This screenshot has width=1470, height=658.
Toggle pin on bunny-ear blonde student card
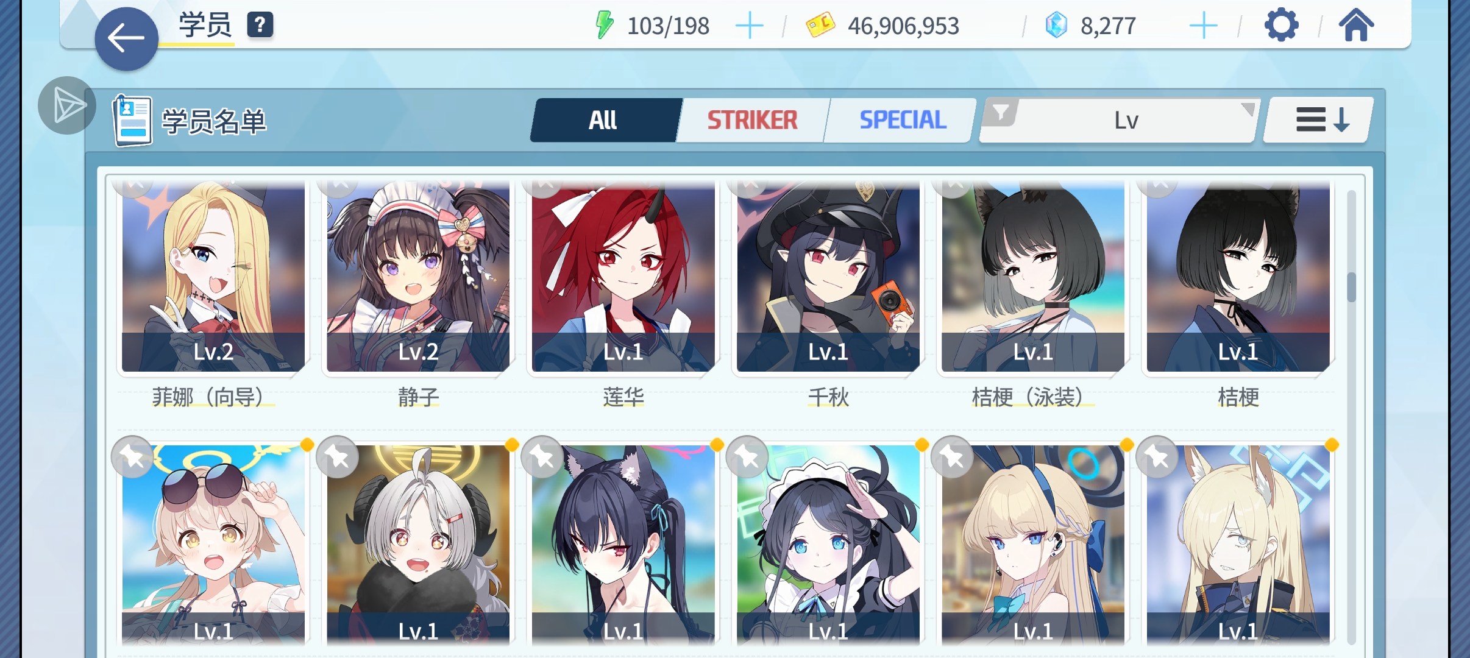[952, 456]
